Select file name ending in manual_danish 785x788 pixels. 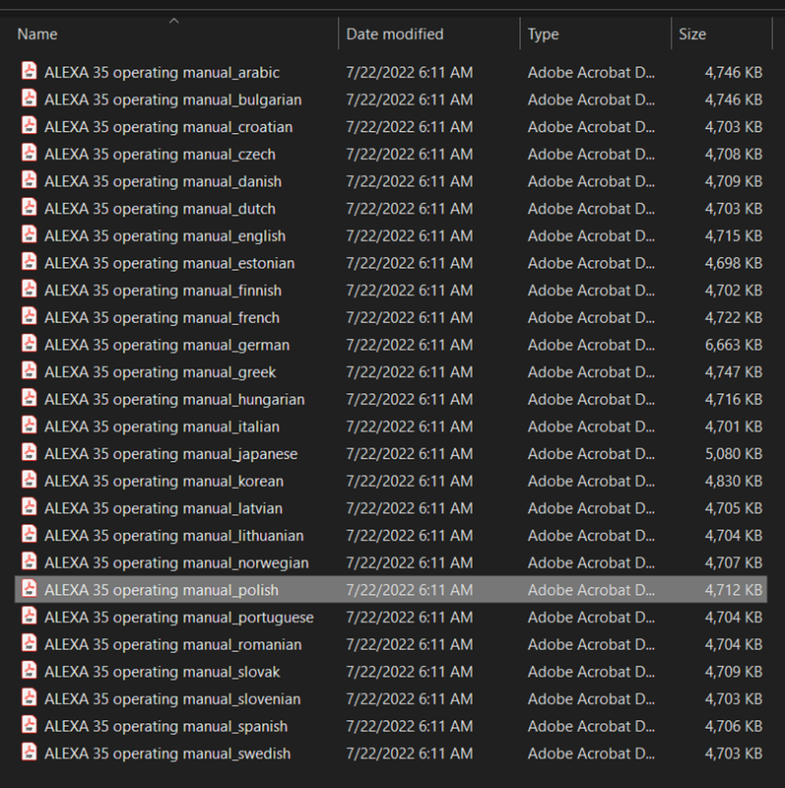[x=163, y=181]
